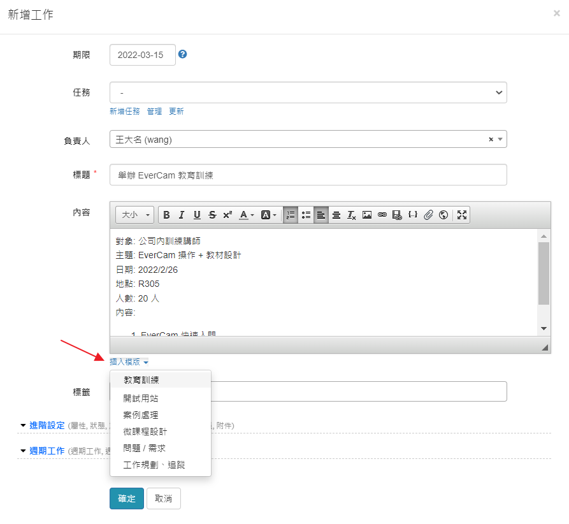Open the 任務 task dropdown
Screen dimensions: 569x524
point(308,92)
